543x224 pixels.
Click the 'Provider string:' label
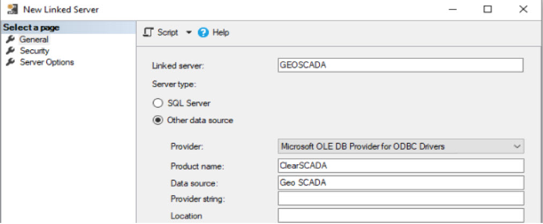coord(198,199)
